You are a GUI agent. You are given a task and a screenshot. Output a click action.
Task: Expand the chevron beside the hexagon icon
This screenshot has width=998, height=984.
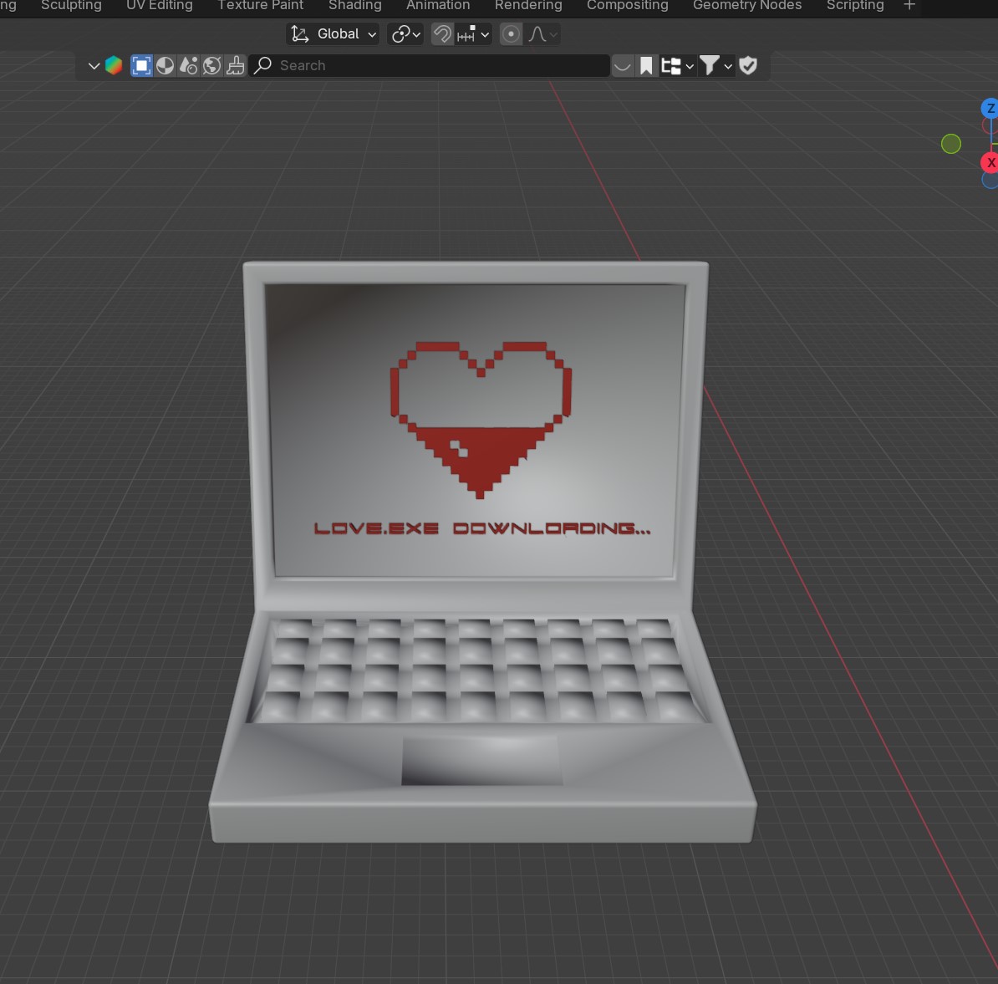point(94,65)
